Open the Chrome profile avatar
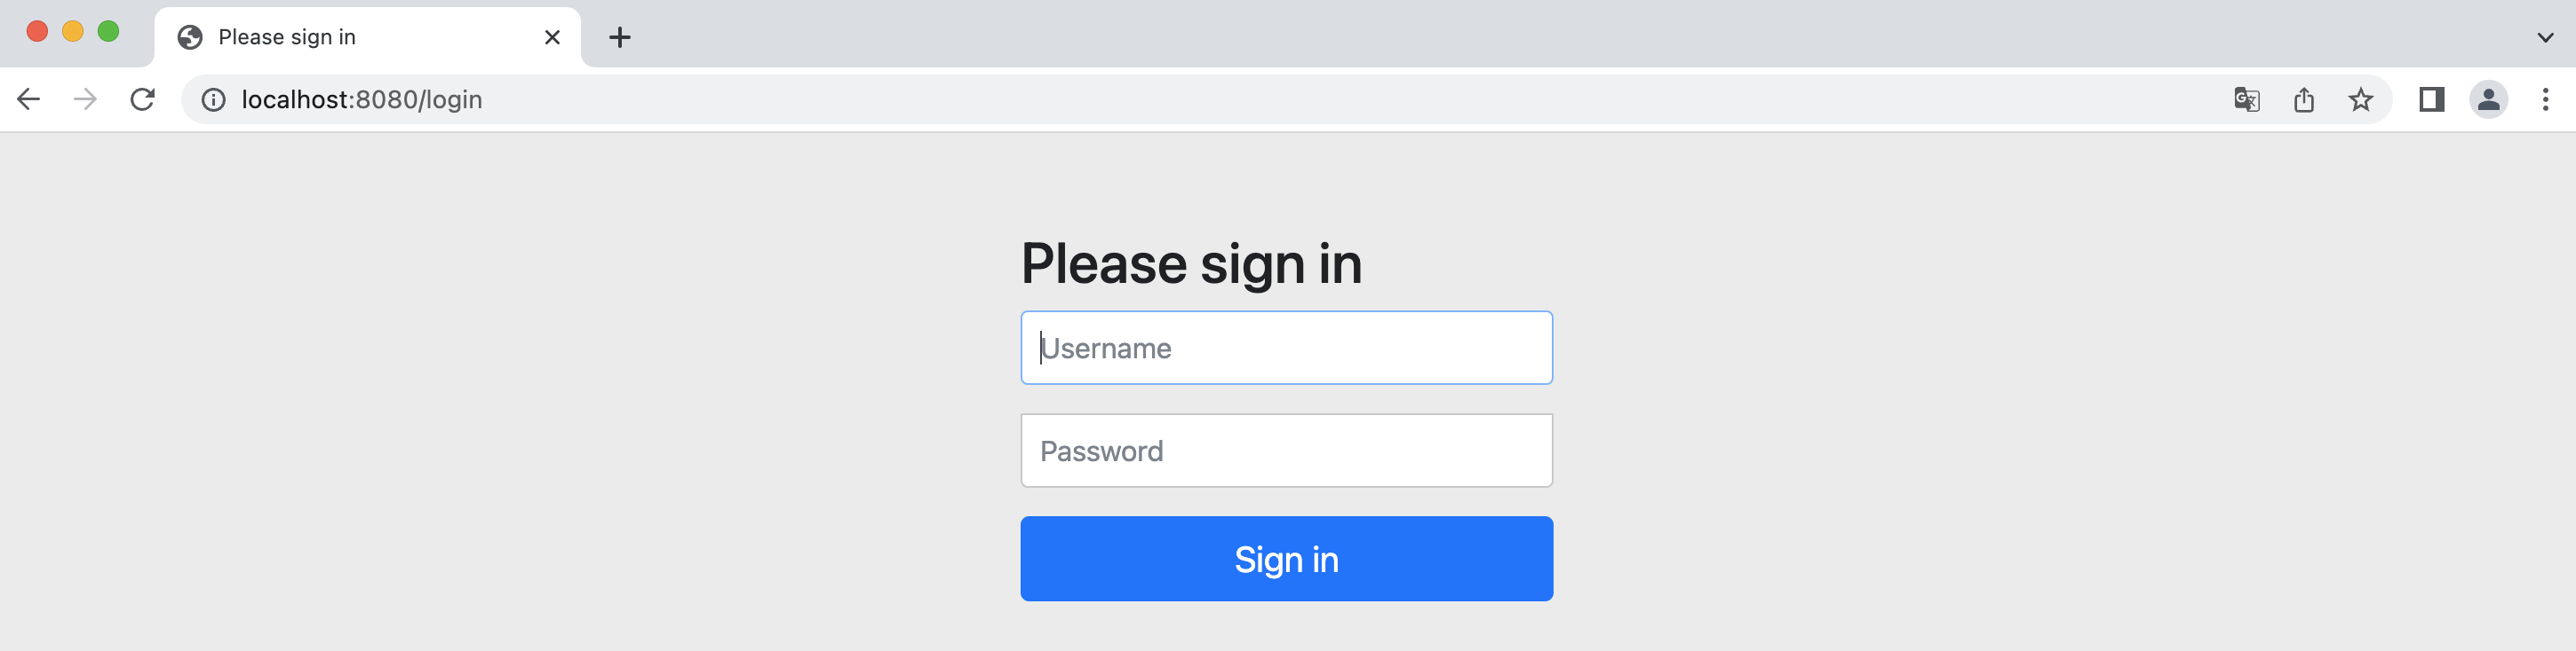2576x651 pixels. (x=2489, y=100)
